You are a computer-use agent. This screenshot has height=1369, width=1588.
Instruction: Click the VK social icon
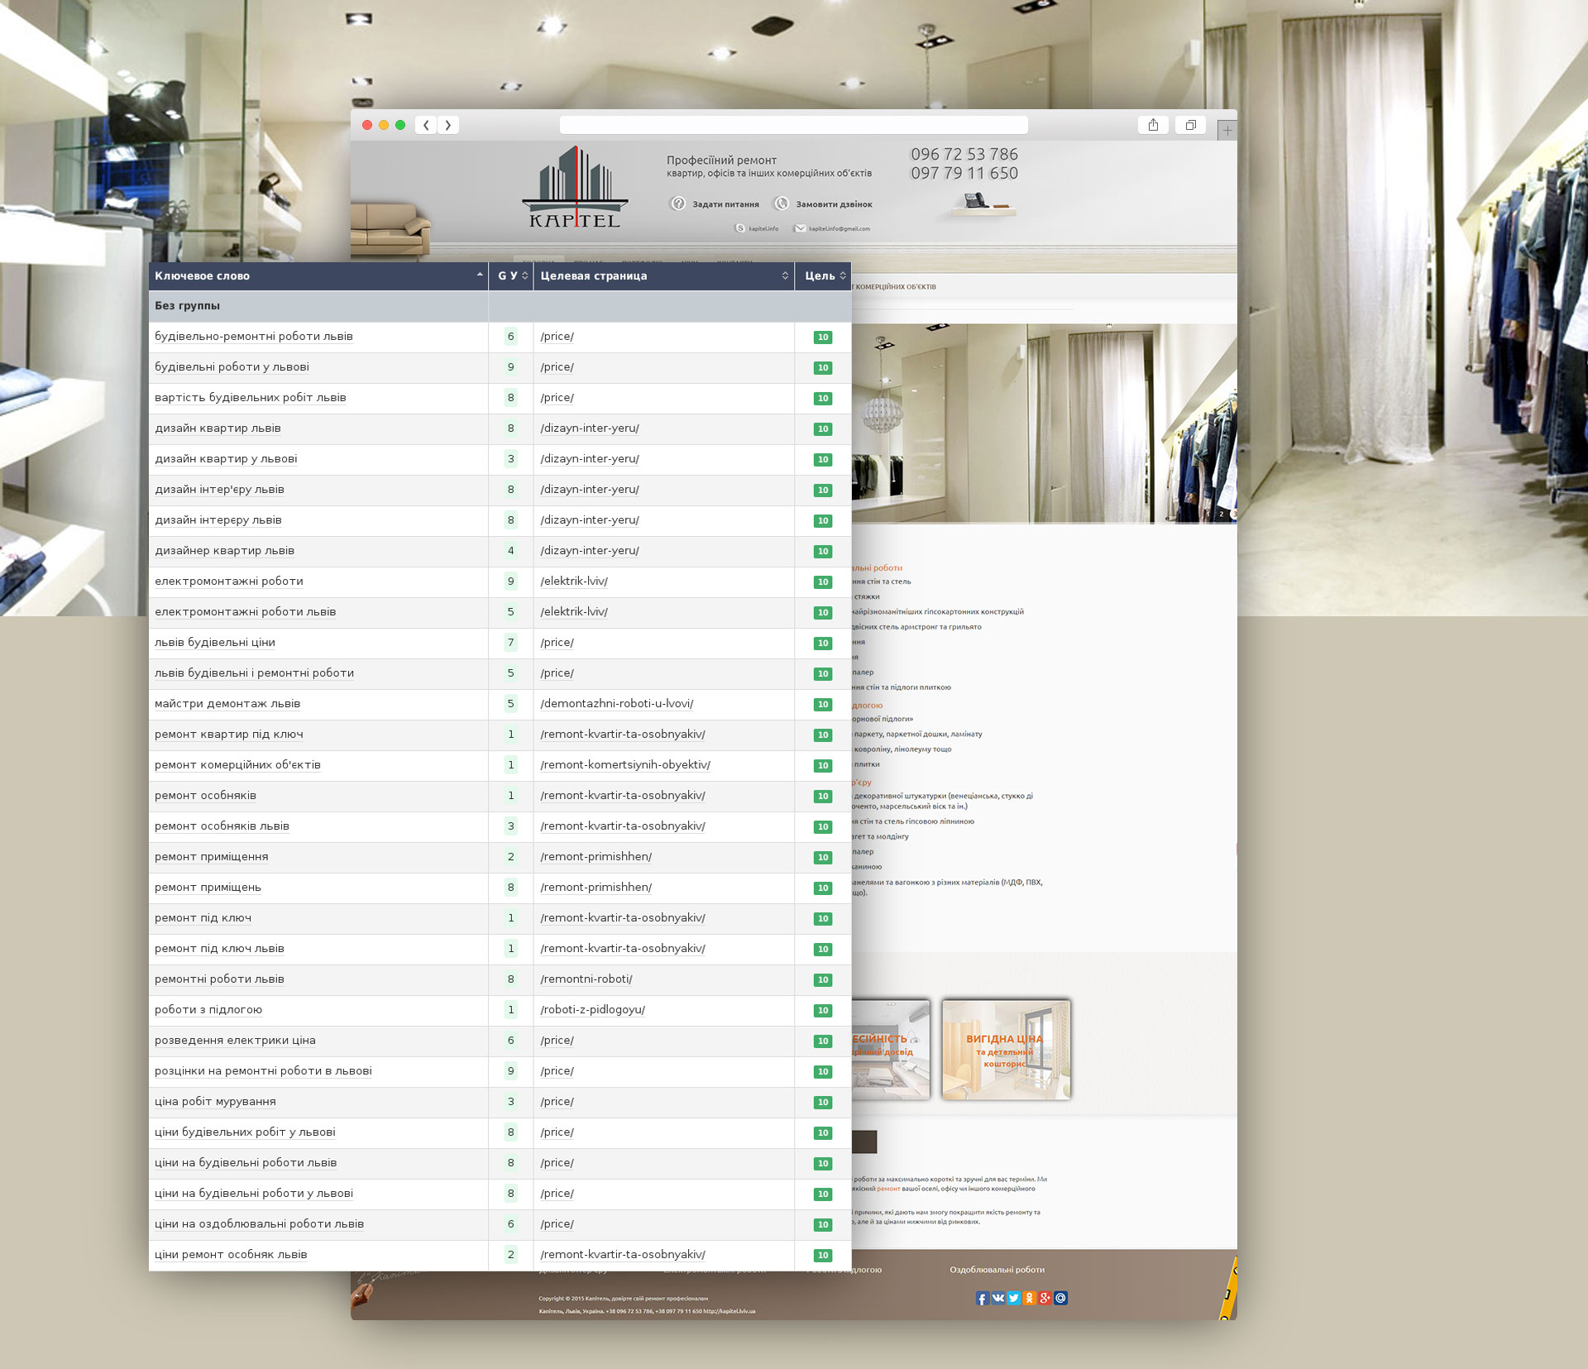tap(998, 1299)
